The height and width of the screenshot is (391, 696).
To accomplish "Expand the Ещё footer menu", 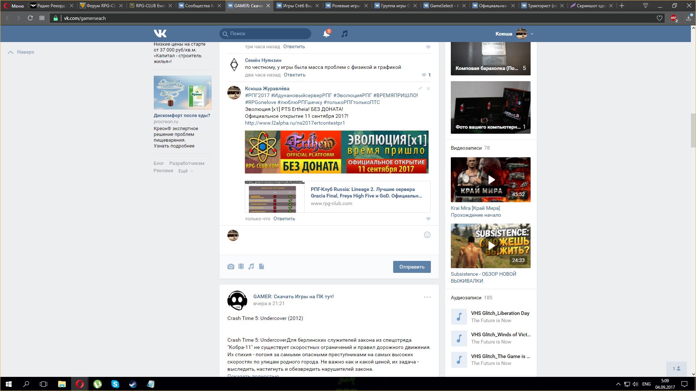I will [x=185, y=171].
